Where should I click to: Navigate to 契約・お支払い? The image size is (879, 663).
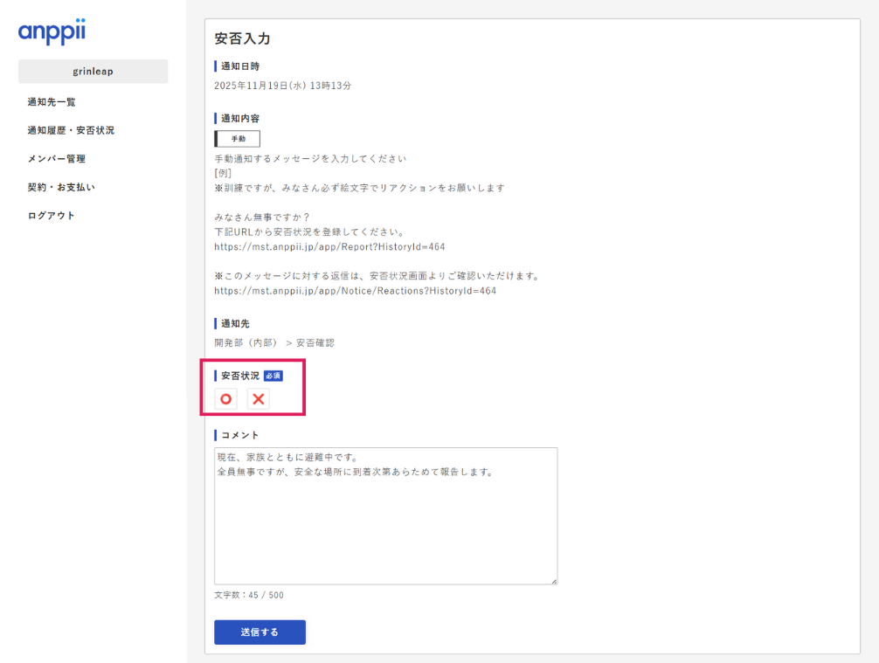pyautogui.click(x=61, y=187)
